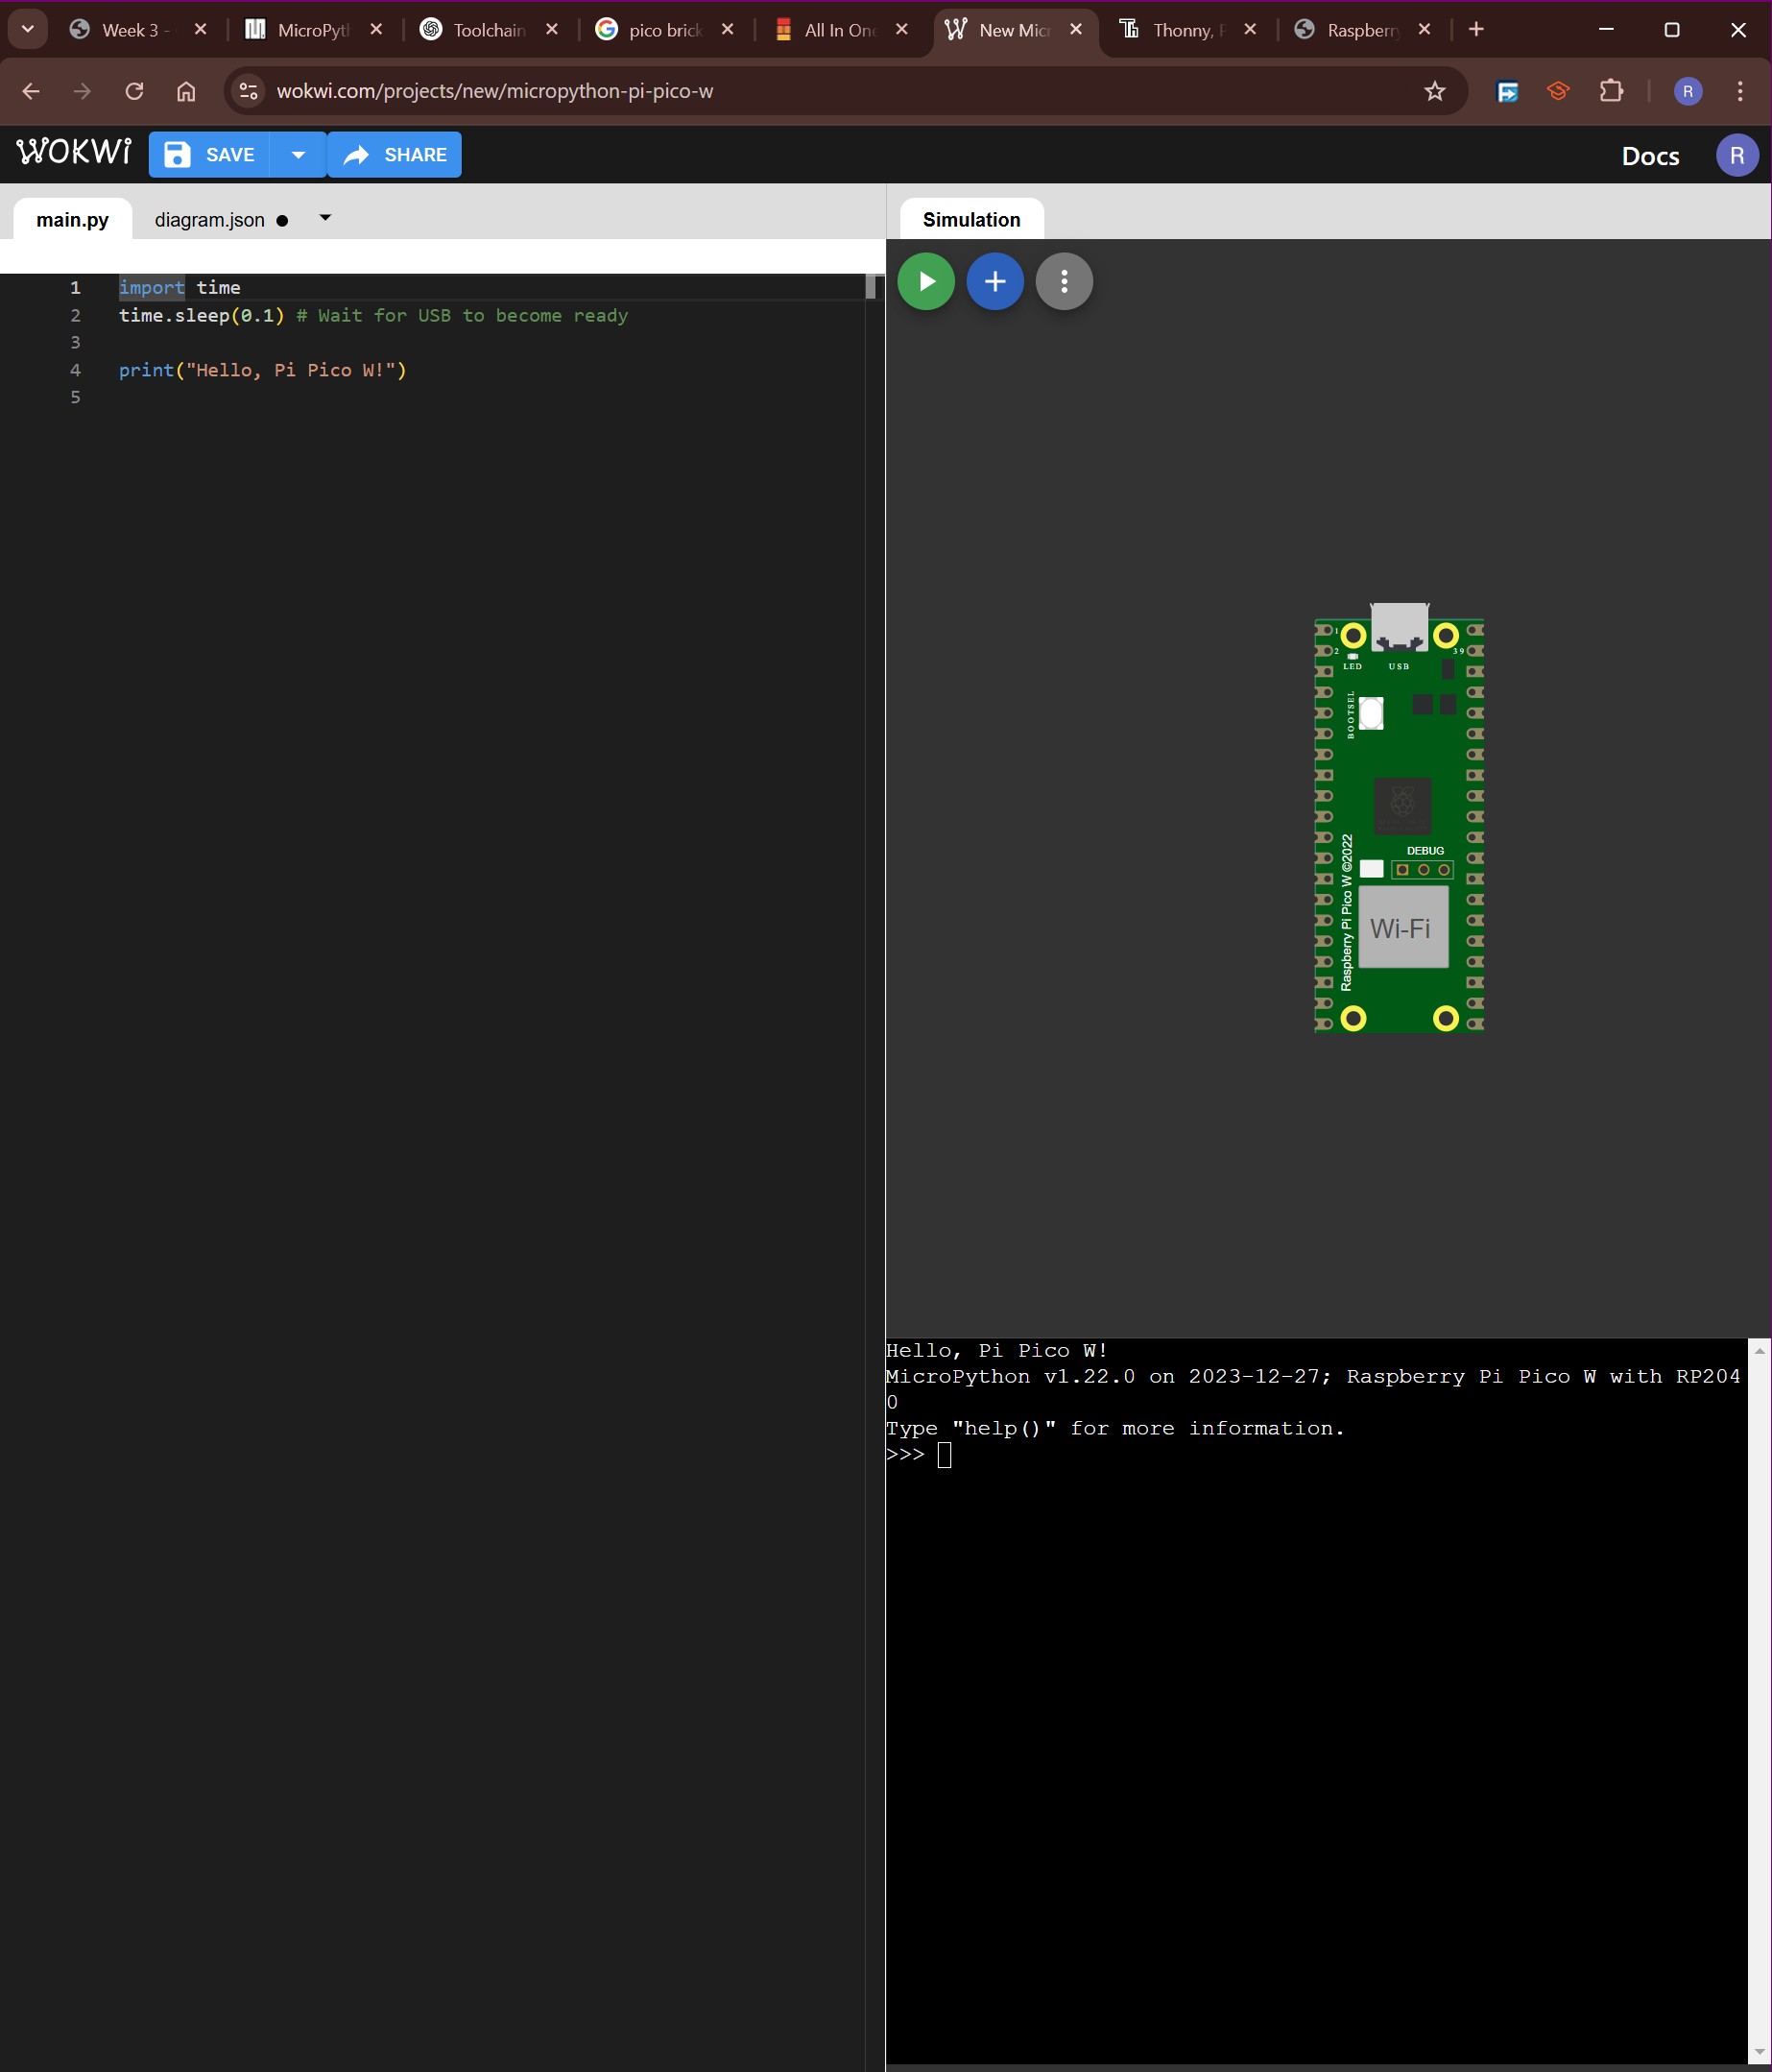Close the 'Thonny' browser tab
The image size is (1772, 2072).
[1250, 29]
